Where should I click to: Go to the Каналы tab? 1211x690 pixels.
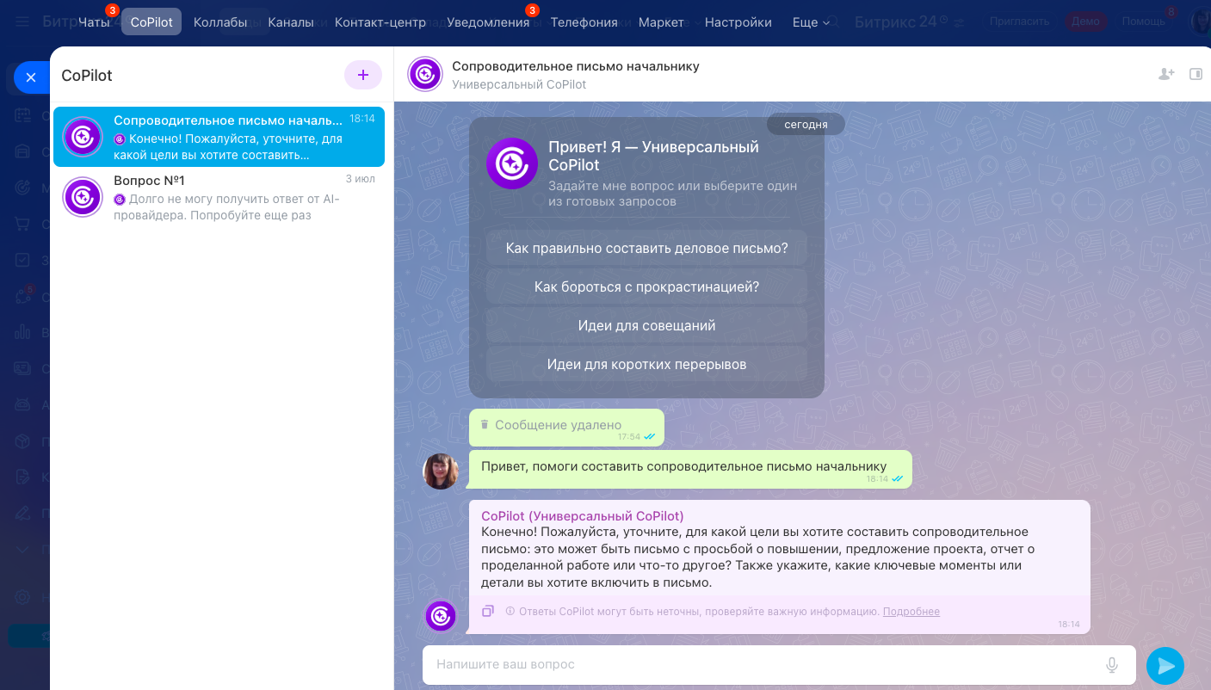coord(291,22)
